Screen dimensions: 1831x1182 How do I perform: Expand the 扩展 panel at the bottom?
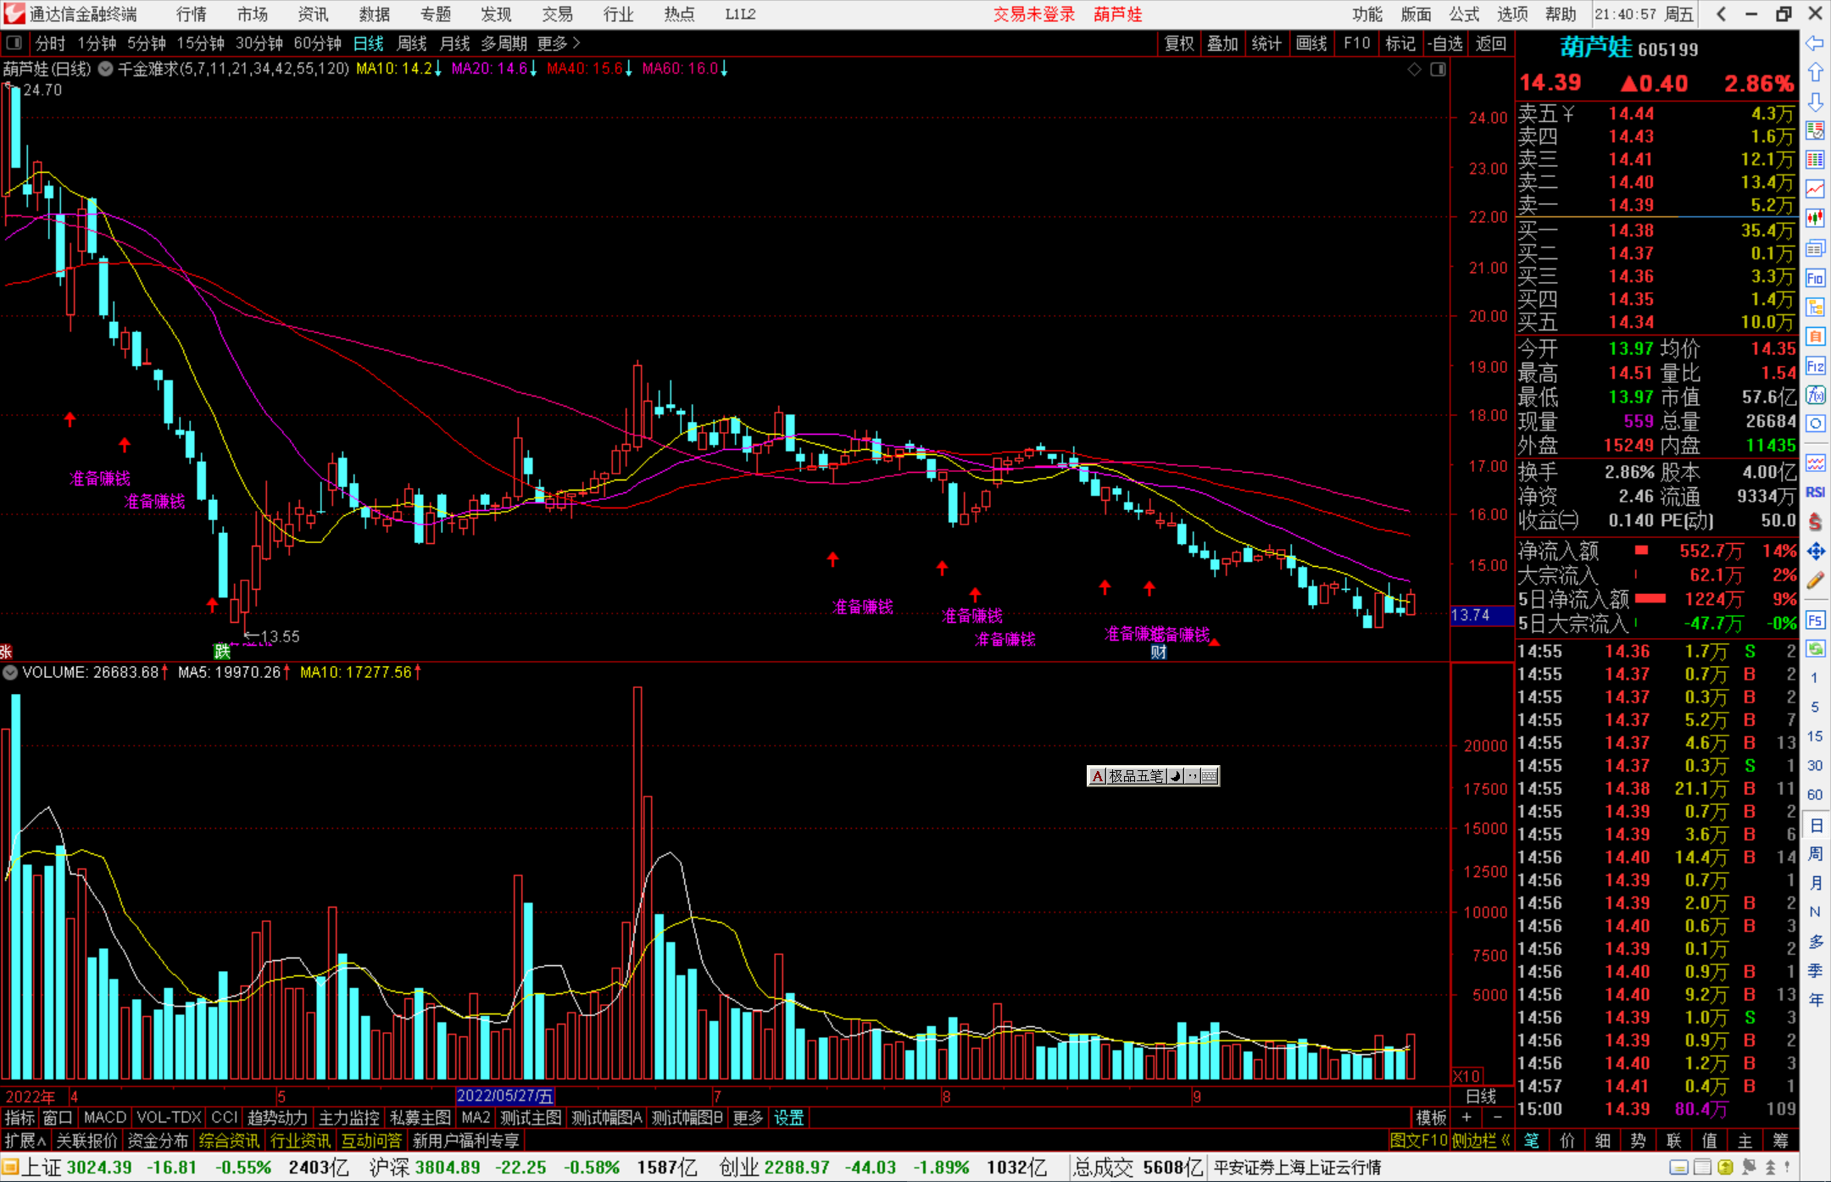click(x=25, y=1140)
